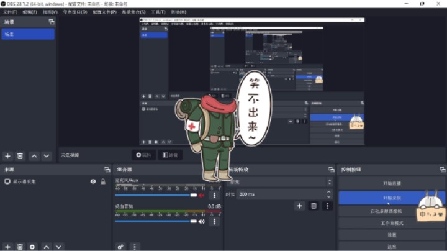
Task: Select the 场景 item in the scenes list
Action: 28,34
